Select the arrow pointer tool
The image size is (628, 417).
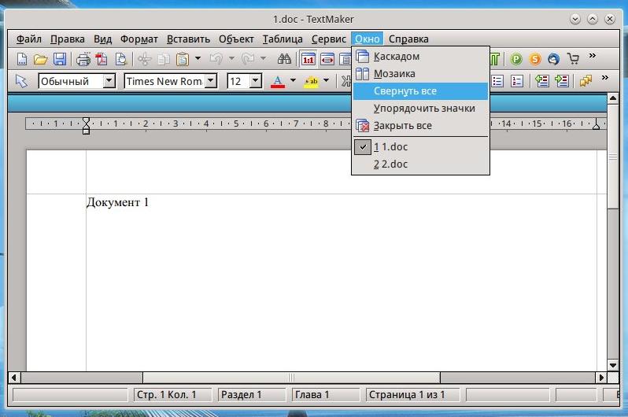pos(21,81)
